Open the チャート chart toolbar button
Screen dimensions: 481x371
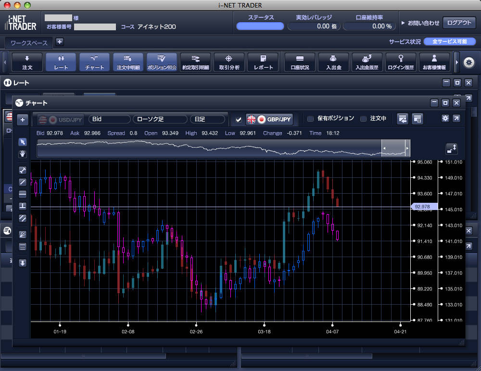94,62
